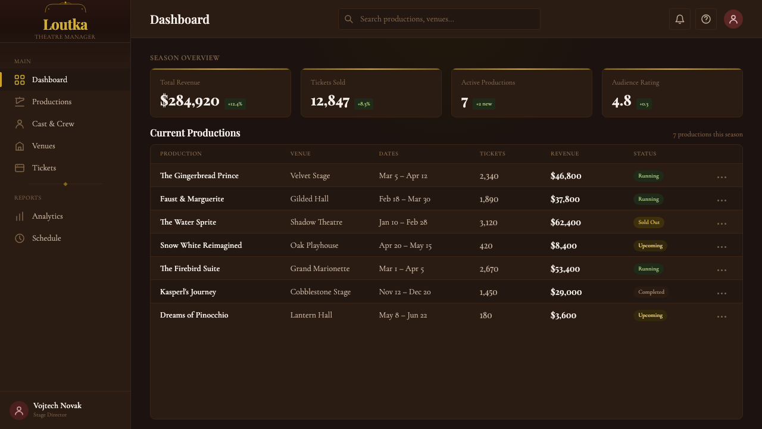Click the DATES column header
This screenshot has height=429, width=762.
pyautogui.click(x=389, y=154)
